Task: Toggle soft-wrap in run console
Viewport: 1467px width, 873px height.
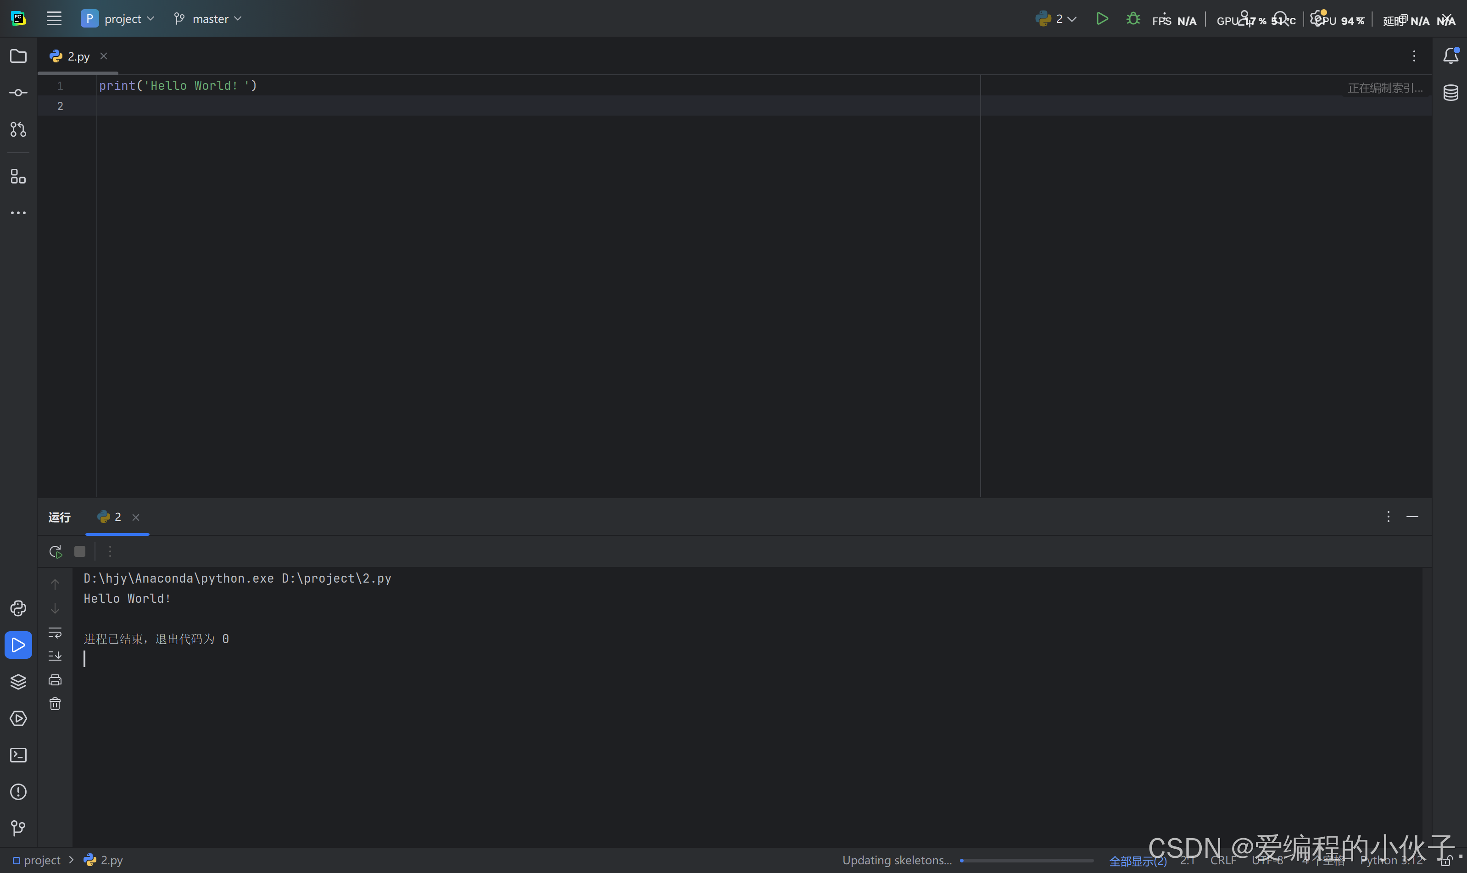Action: [x=55, y=633]
